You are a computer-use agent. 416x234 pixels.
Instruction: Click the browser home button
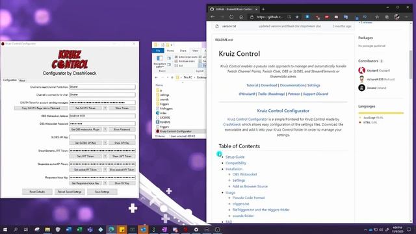pos(241,17)
